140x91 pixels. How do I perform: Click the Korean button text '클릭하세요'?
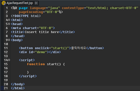[x=79, y=48]
